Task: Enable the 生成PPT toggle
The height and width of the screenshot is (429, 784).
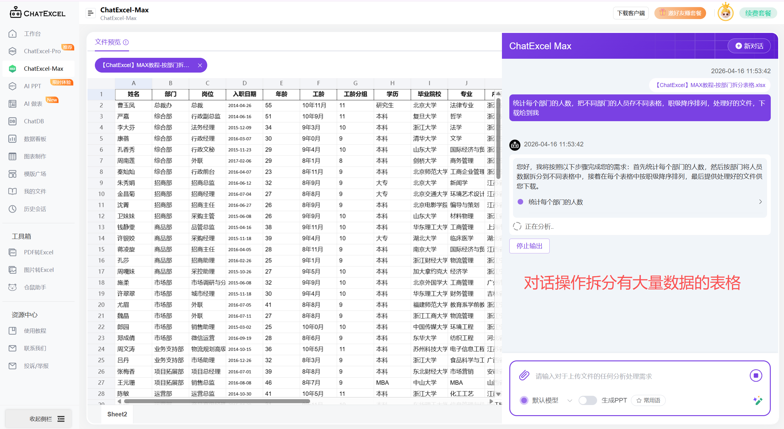Action: (588, 400)
